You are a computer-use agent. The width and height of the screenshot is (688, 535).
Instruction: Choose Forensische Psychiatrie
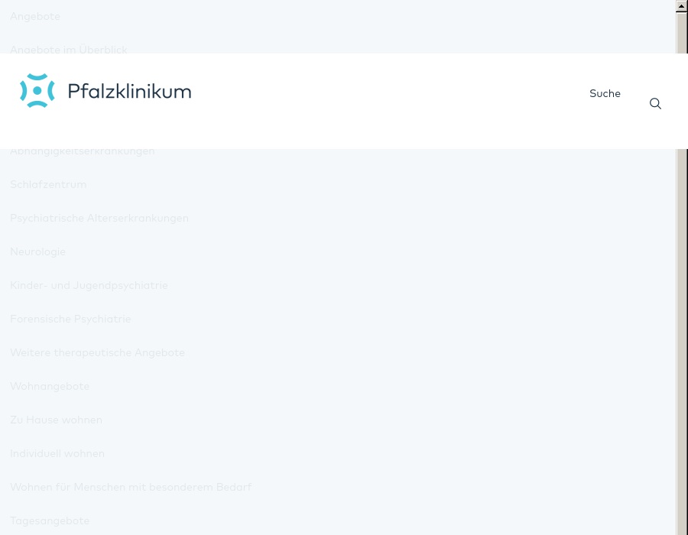pyautogui.click(x=70, y=319)
